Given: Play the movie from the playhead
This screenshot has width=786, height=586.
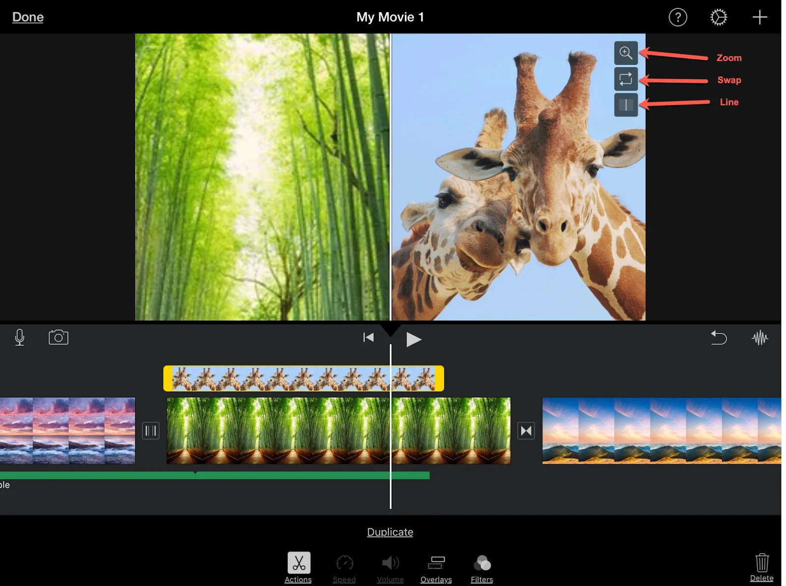Looking at the screenshot, I should click(413, 338).
